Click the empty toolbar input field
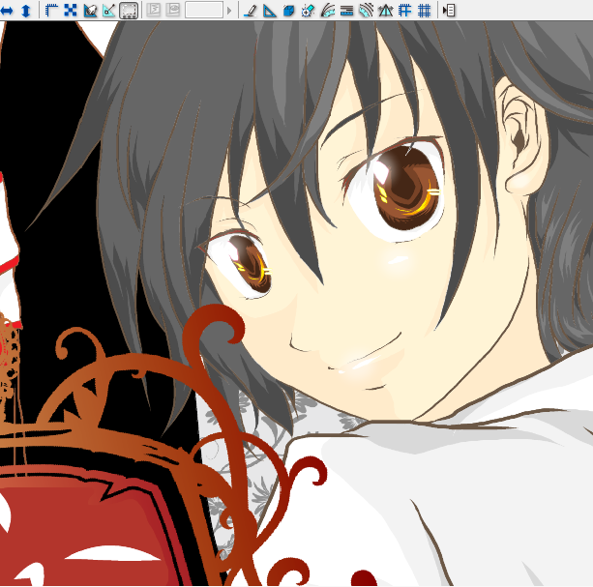Image resolution: width=593 pixels, height=587 pixels. click(x=204, y=11)
